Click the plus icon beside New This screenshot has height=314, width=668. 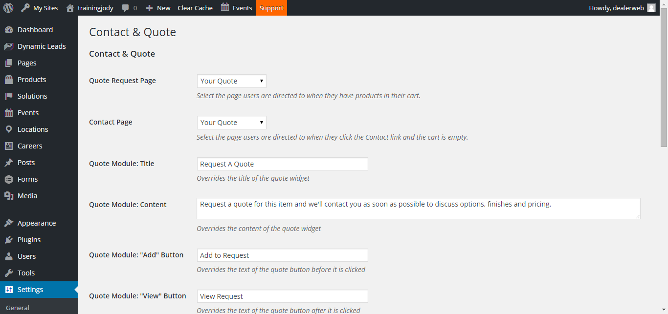point(150,8)
